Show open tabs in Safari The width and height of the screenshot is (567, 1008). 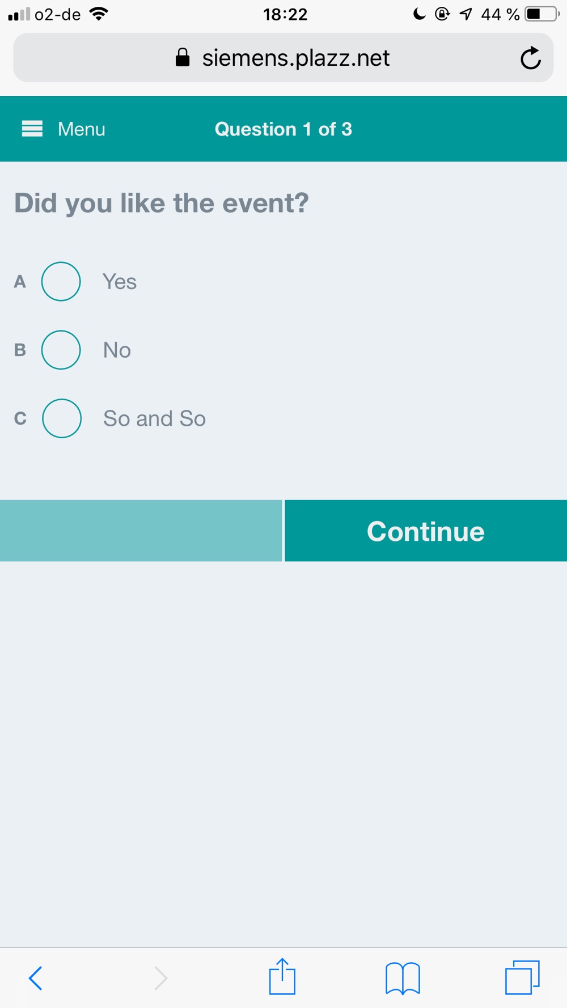coord(522,977)
